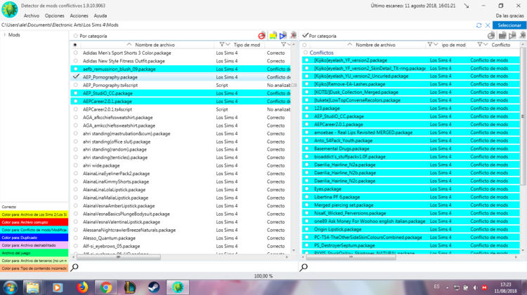Click the volume icon in system tray

[475, 287]
